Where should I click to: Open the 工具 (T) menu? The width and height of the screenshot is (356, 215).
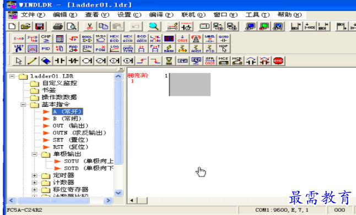257,15
